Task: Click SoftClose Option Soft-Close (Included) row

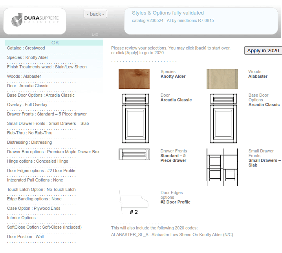Action: coord(44,227)
